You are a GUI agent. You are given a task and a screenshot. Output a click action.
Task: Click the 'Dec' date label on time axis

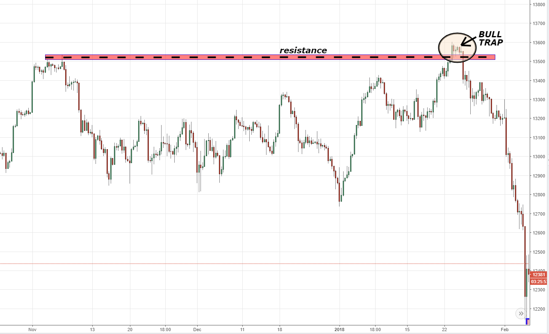[197, 329]
